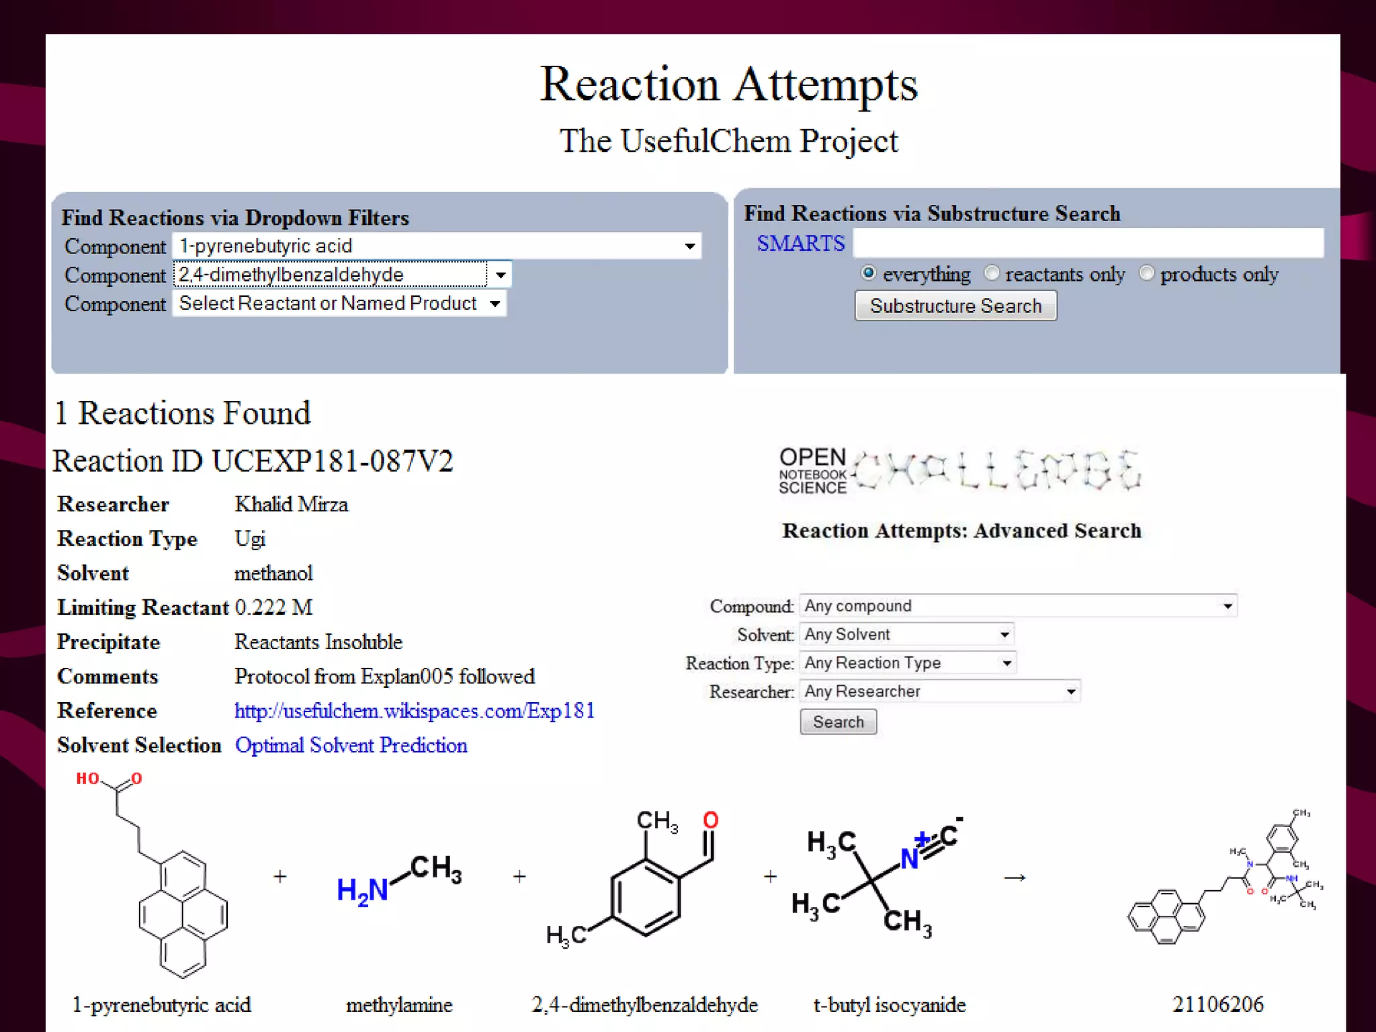Open the 'Any Reaction Type' dropdown
1376x1032 pixels.
tap(907, 663)
